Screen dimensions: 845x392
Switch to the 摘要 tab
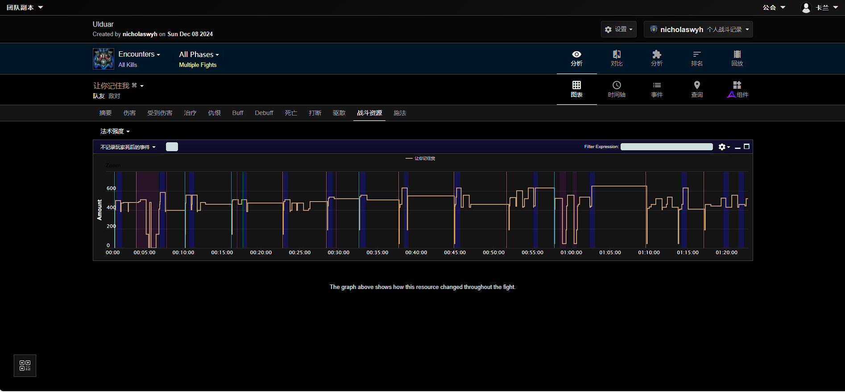tap(105, 113)
